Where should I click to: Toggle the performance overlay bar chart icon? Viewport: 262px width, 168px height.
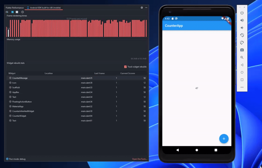coord(7,12)
